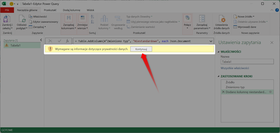Viewport: 280px width, 133px height.
Task: Maximize the Power Query editor window
Action: tap(262, 4)
